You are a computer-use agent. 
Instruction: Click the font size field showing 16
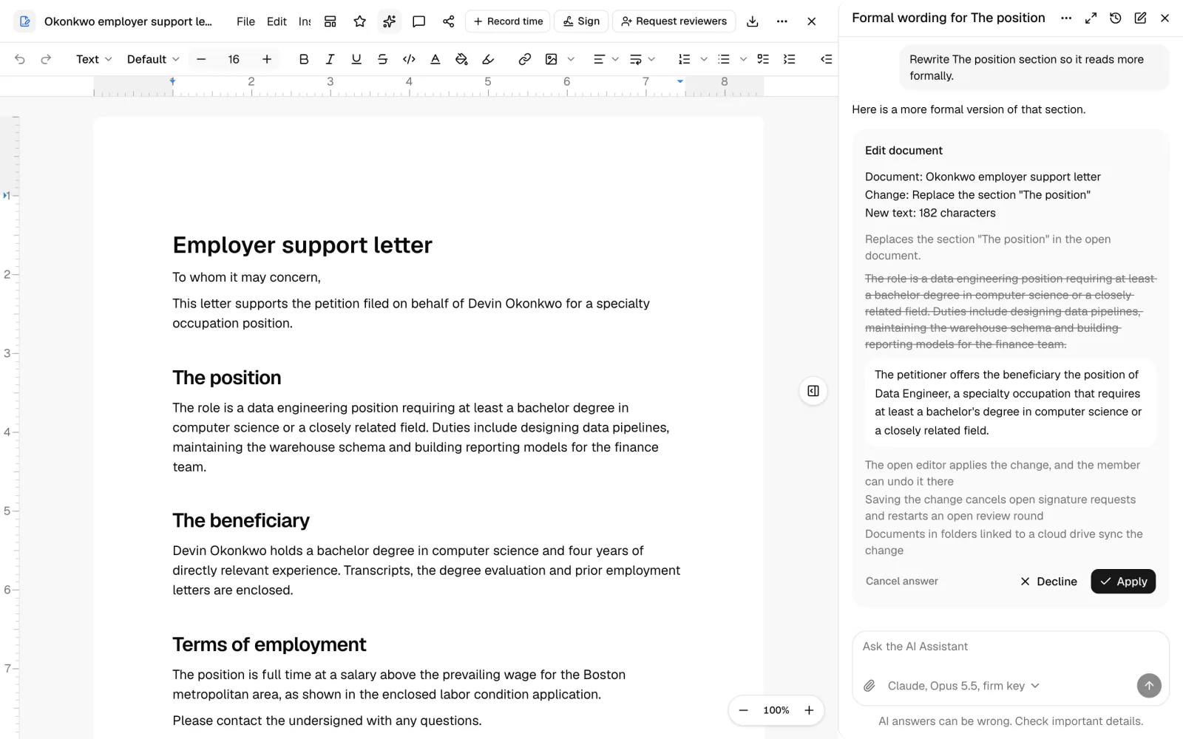tap(234, 59)
